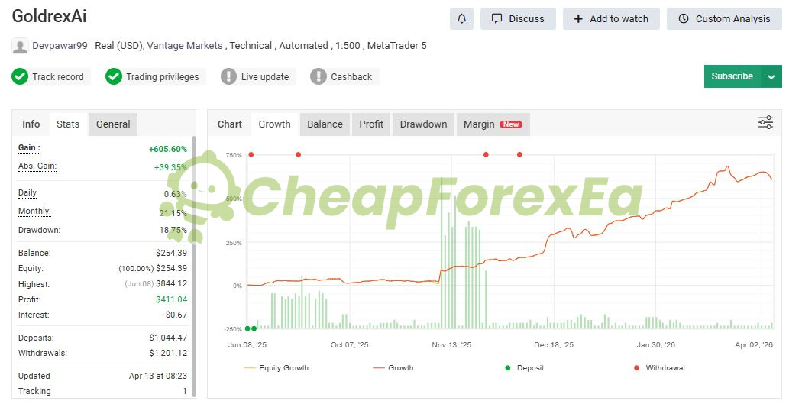Click the Updated time Apr 13 at 08:23
Image resolution: width=802 pixels, height=404 pixels.
pyautogui.click(x=158, y=376)
